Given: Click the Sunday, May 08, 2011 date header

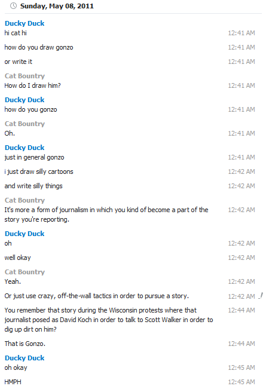Looking at the screenshot, I should (x=57, y=6).
